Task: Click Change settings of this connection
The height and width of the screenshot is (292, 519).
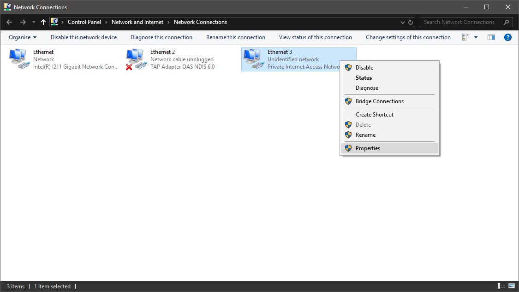Action: point(408,37)
